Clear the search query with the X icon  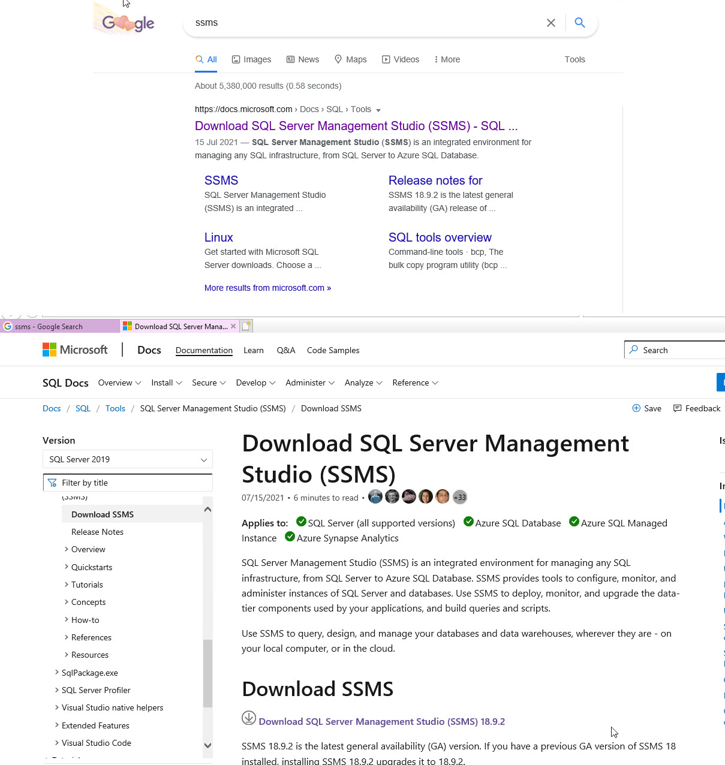pyautogui.click(x=550, y=22)
